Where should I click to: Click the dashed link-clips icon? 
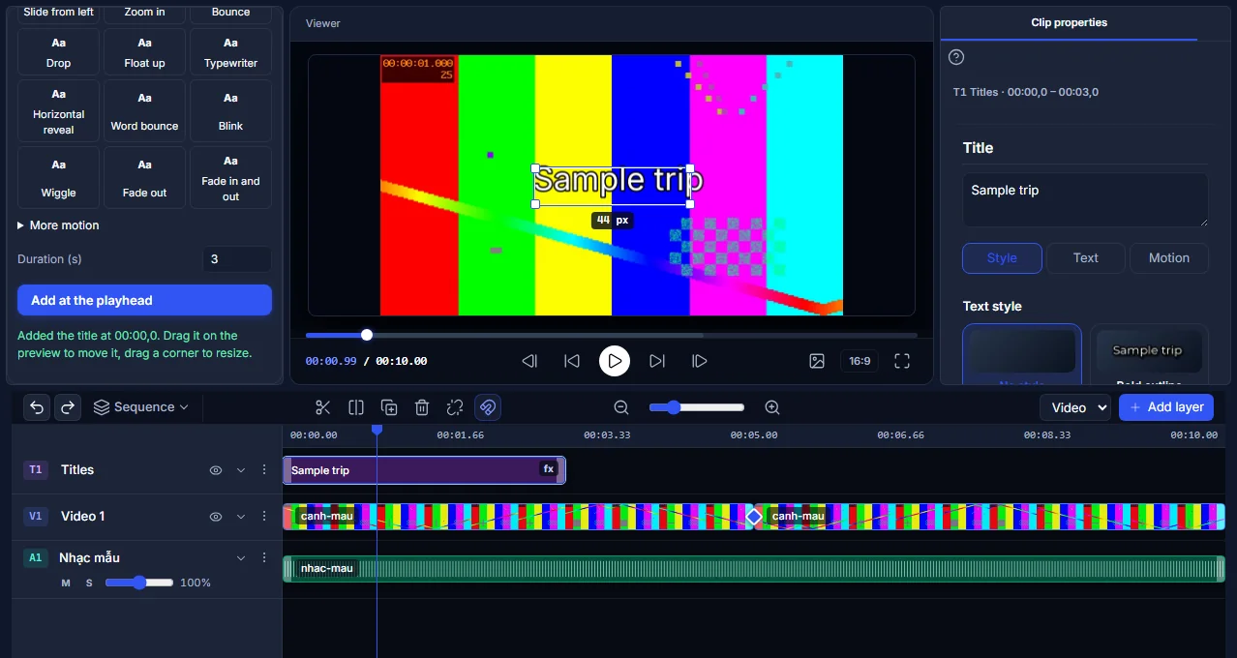pos(455,407)
